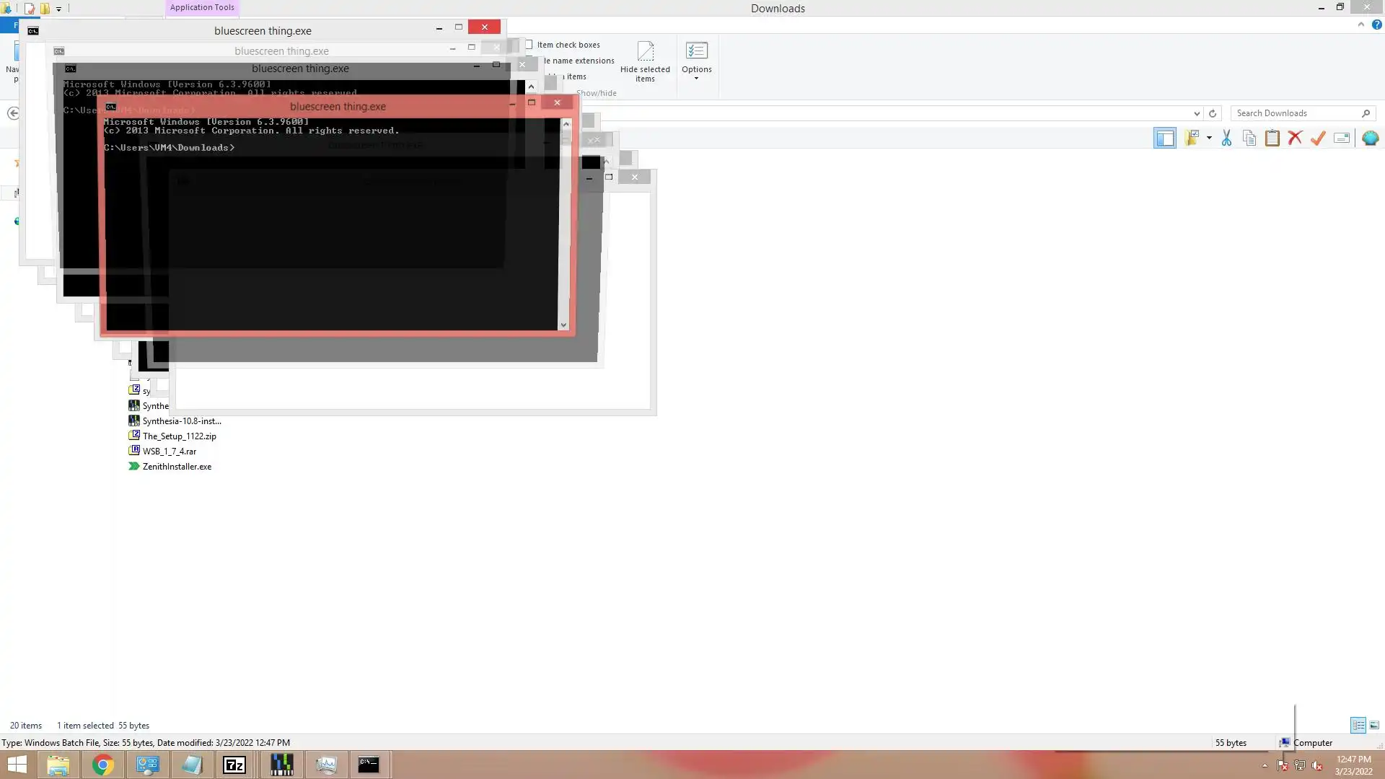This screenshot has width=1385, height=779.
Task: Open folder options toolbar dropdown arrow
Action: (1209, 138)
